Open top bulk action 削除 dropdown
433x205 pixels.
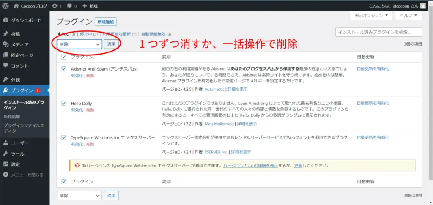click(79, 44)
